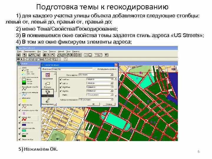Viewport: 212px width, 159px height.
Task: Expand the alias table dropdown
Action: [x=112, y=100]
